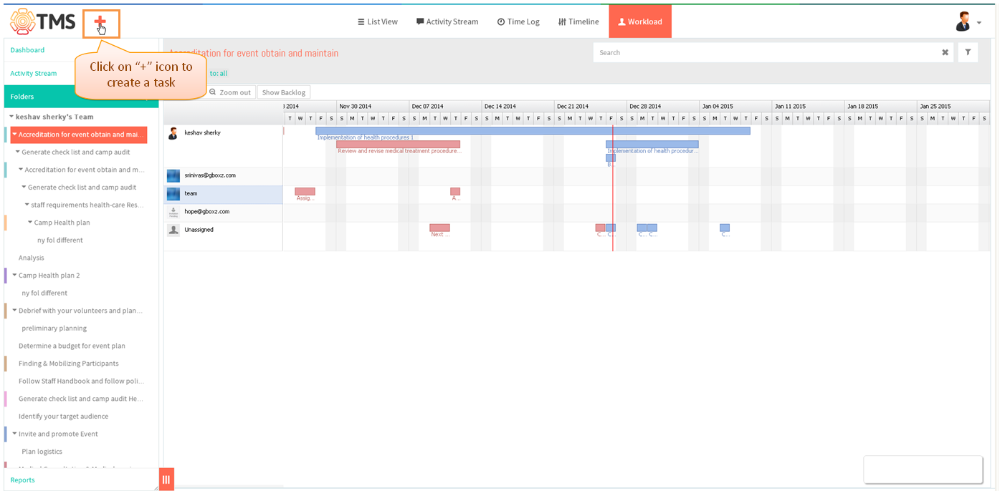The image size is (1005, 491).
Task: Click the Zoom out button
Action: (230, 92)
